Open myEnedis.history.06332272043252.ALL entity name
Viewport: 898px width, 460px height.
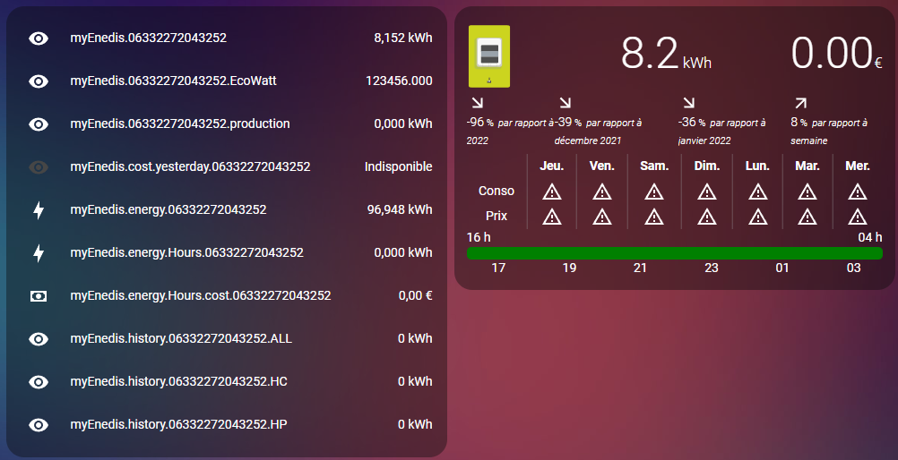click(x=181, y=338)
